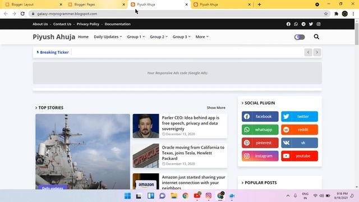Open the Parler CEO thumbnail image

146,126
